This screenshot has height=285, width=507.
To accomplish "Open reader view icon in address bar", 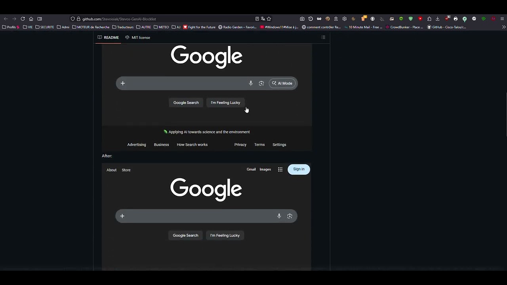I will pyautogui.click(x=257, y=19).
